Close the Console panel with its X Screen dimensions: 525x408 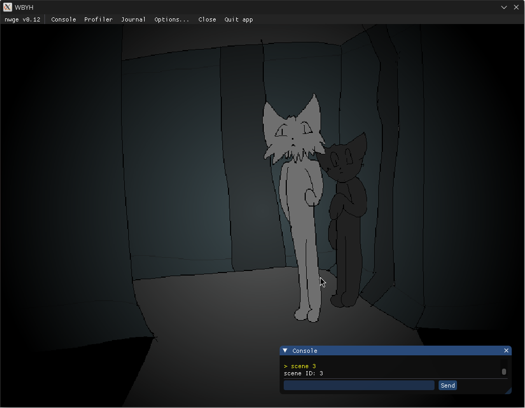pos(506,351)
